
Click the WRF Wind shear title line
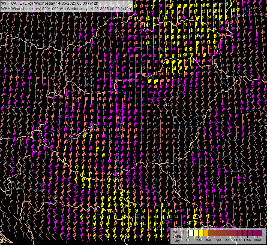pyautogui.click(x=67, y=8)
